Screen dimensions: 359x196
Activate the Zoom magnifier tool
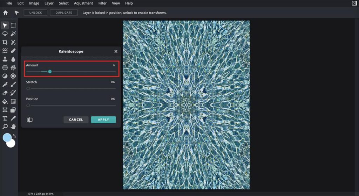click(x=5, y=126)
